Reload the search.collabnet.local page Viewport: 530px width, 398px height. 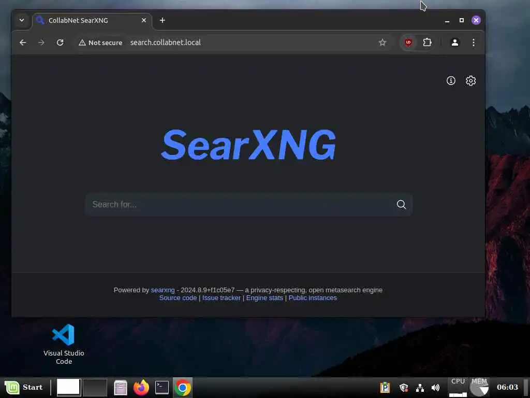pos(60,42)
